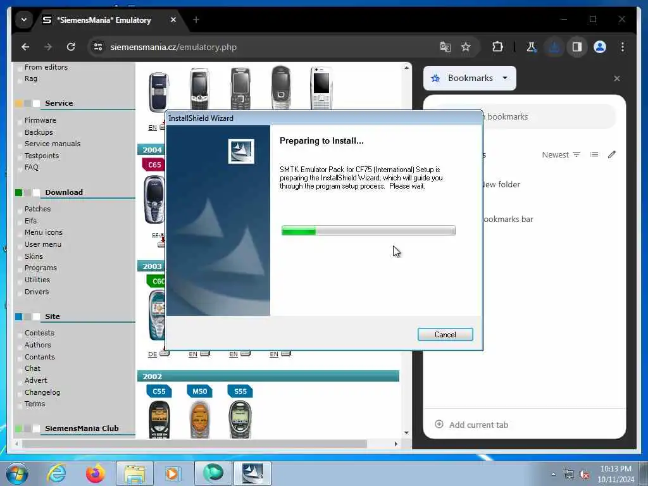The height and width of the screenshot is (486, 648).
Task: Open the Downloads toolbar icon
Action: point(554,47)
